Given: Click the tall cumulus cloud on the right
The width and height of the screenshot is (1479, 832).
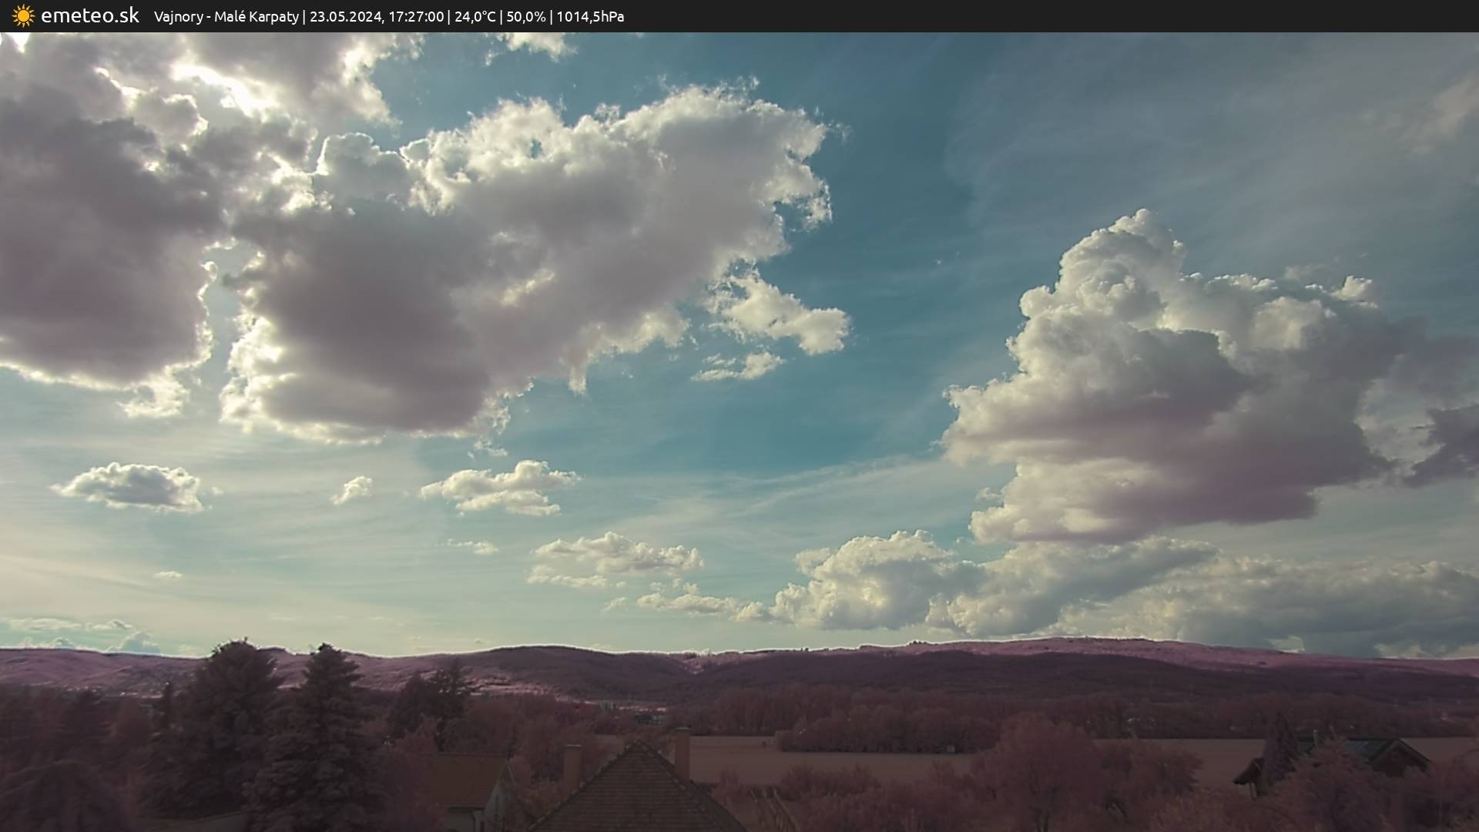Looking at the screenshot, I should [x=1155, y=370].
